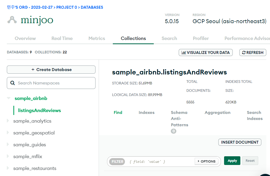
Task: Click the filter query input field
Action: click(x=160, y=162)
